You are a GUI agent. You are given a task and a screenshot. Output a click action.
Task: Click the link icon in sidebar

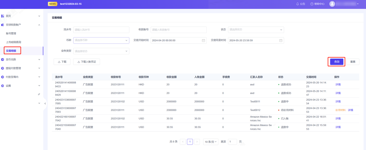tap(39, 94)
